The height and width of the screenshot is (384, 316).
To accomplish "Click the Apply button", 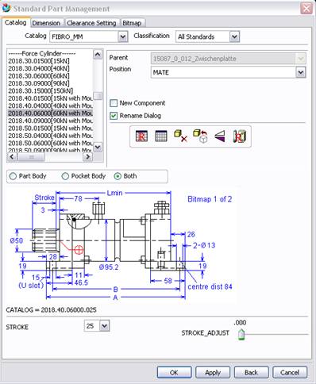I will pos(213,373).
